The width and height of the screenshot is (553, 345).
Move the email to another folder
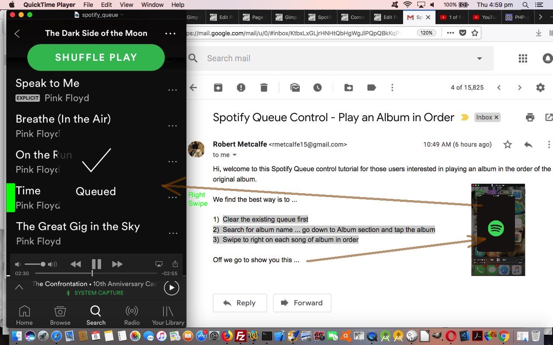click(349, 88)
